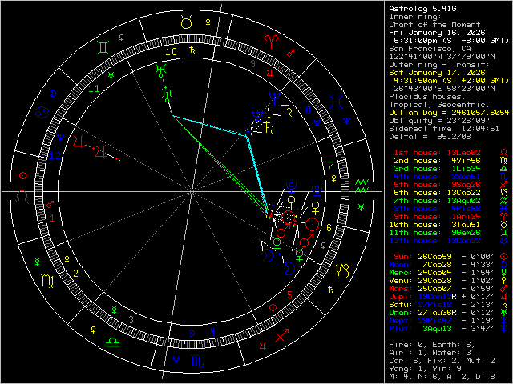Select the green Gemini glyph on the wheel
The width and height of the screenshot is (513, 384).
104,48
